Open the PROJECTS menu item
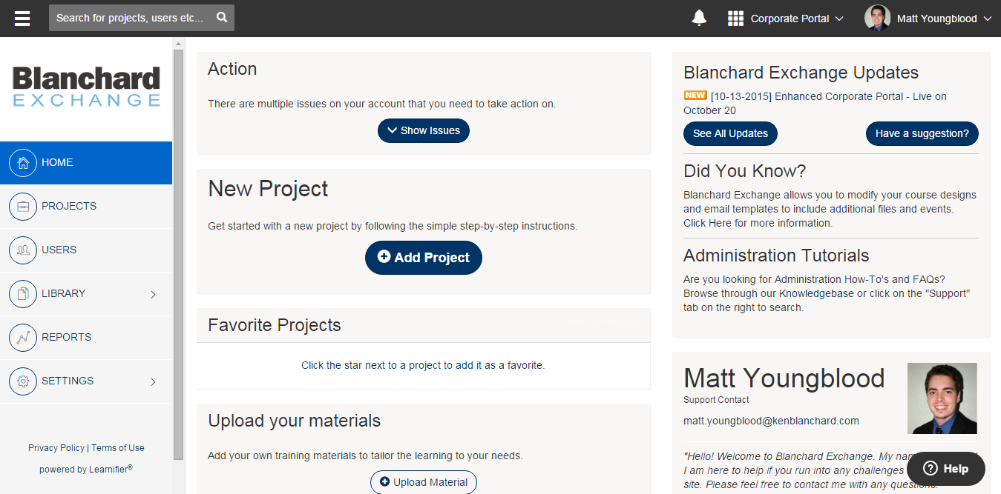This screenshot has width=1001, height=494. point(86,207)
